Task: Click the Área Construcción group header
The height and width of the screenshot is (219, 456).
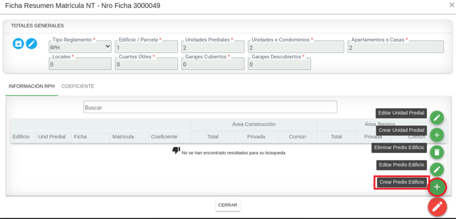Action: (254, 124)
